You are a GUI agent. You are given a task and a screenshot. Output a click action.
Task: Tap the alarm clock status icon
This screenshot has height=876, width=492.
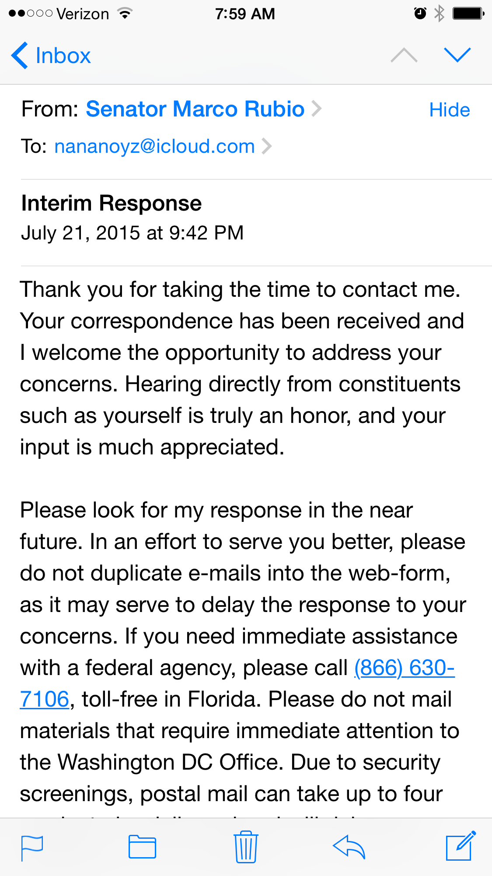coord(420,14)
